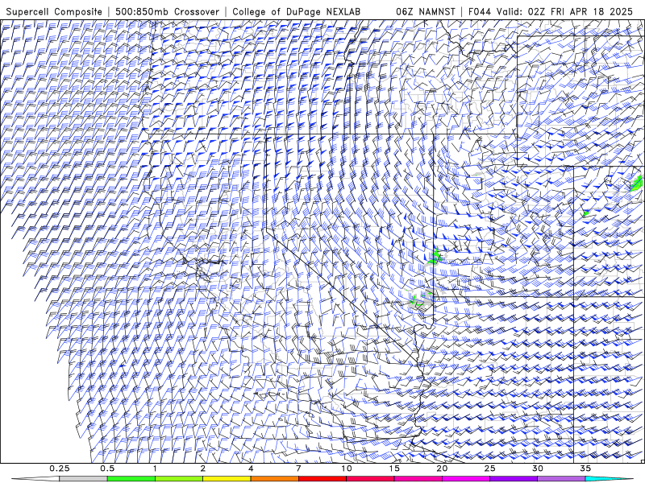Click the '1' colorbar tick label
This screenshot has height=483, width=645.
(155, 469)
